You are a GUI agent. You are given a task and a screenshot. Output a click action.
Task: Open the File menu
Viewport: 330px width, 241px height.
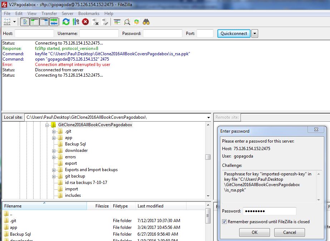pos(7,14)
